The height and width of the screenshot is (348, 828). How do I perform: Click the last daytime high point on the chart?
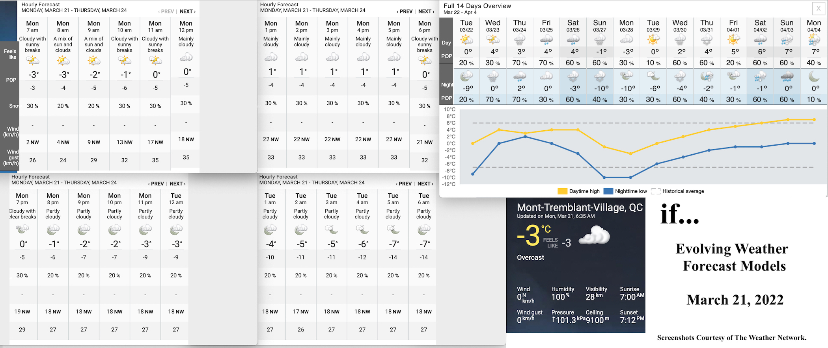pyautogui.click(x=815, y=119)
